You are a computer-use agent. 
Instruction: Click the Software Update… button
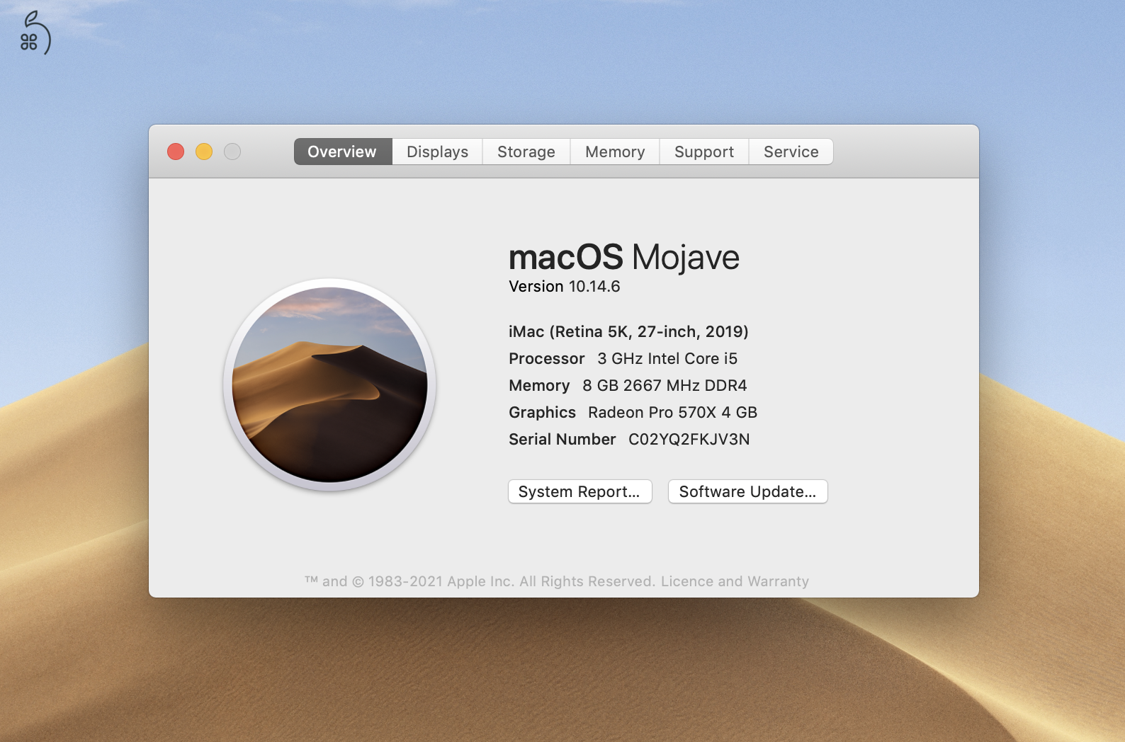coord(747,491)
